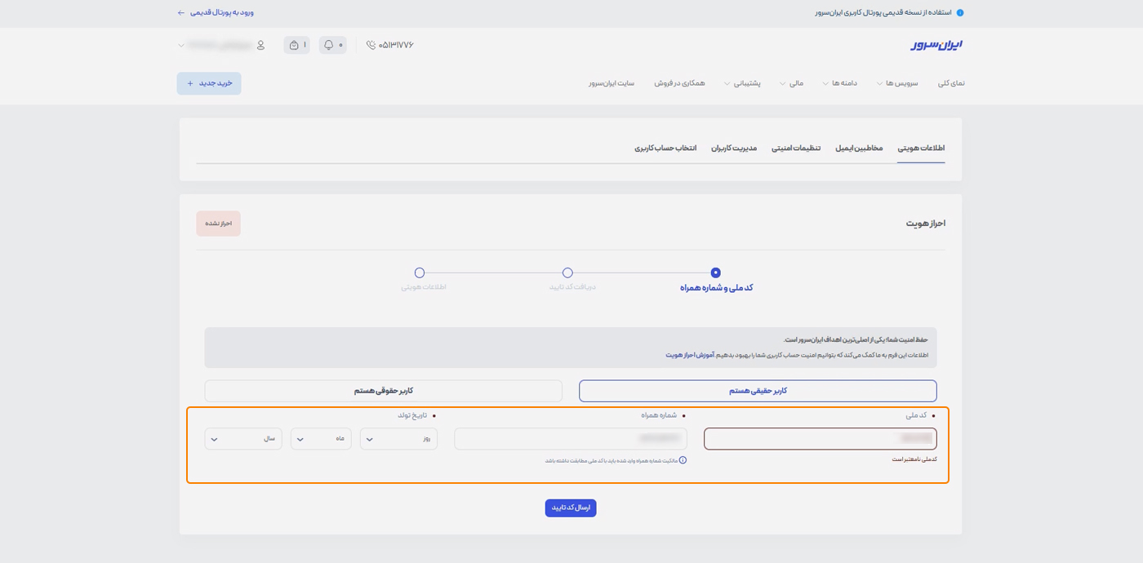The width and height of the screenshot is (1143, 563).
Task: Switch to the تنظیمات امنیتی tab
Action: [795, 148]
